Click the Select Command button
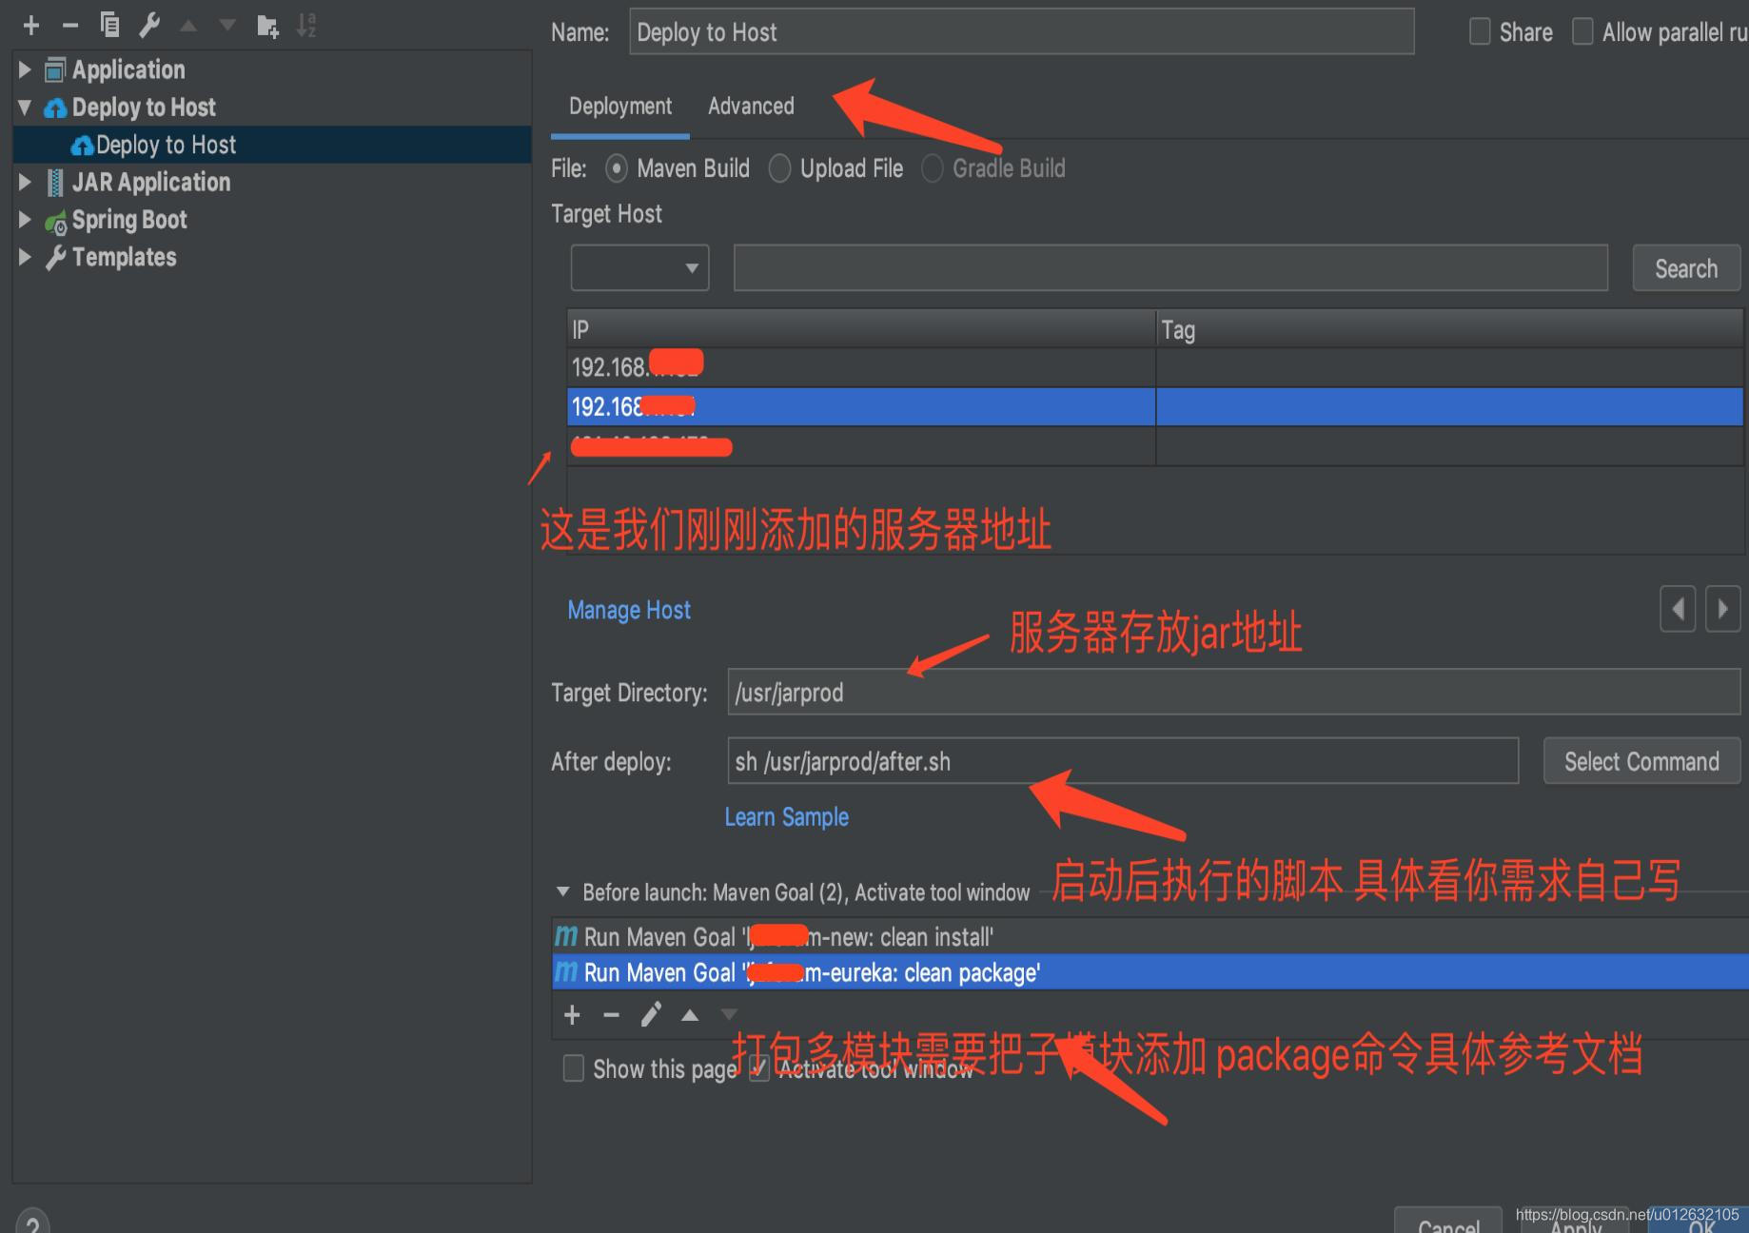The width and height of the screenshot is (1749, 1233). click(1641, 761)
